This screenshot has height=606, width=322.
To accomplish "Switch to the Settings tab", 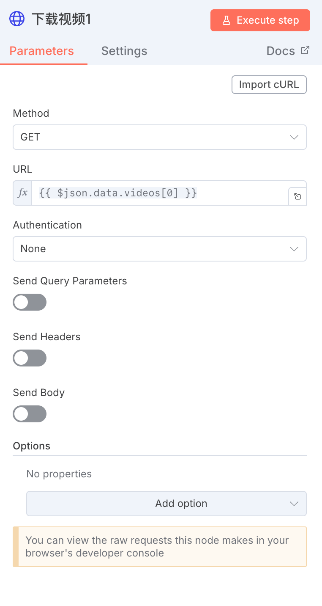I will click(124, 51).
